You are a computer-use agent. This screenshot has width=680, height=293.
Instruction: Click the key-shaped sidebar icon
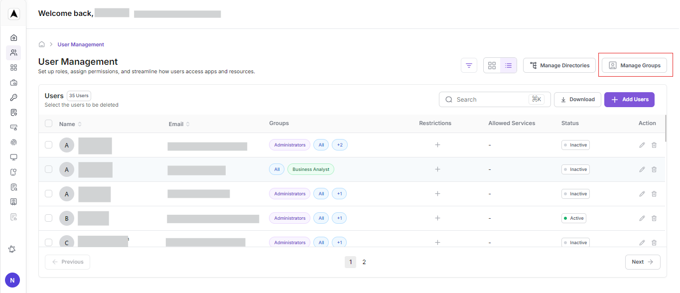click(13, 97)
